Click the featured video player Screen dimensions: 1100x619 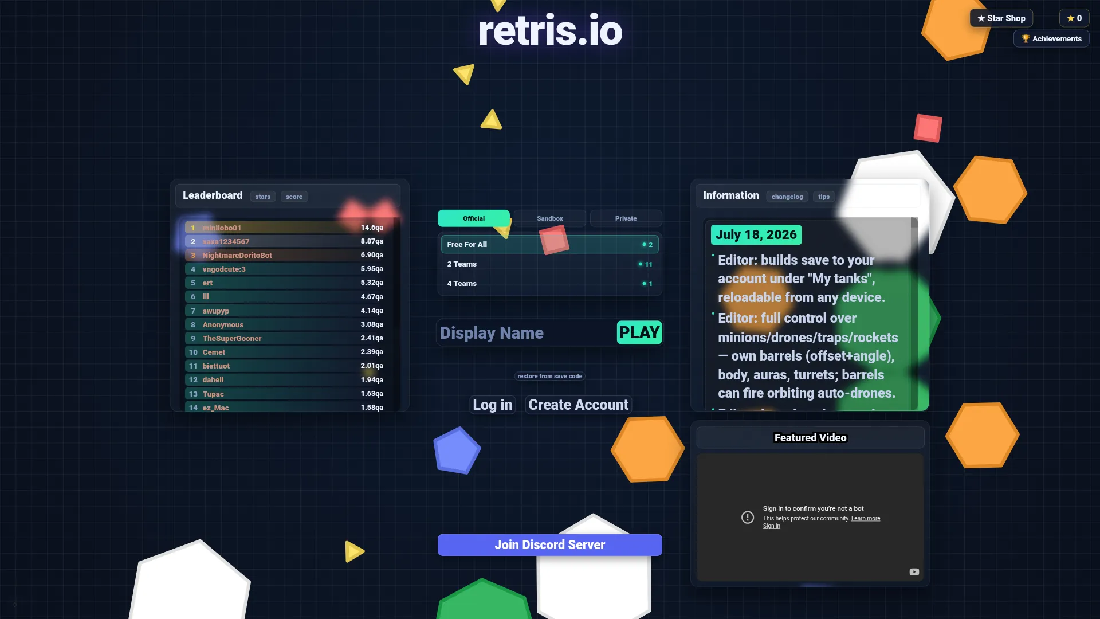click(x=810, y=518)
